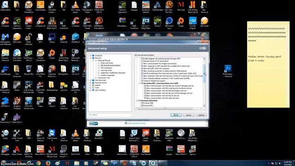Image resolution: width=295 pixels, height=166 pixels.
Task: Click the Search field in Advanced setup
Action: click(110, 115)
